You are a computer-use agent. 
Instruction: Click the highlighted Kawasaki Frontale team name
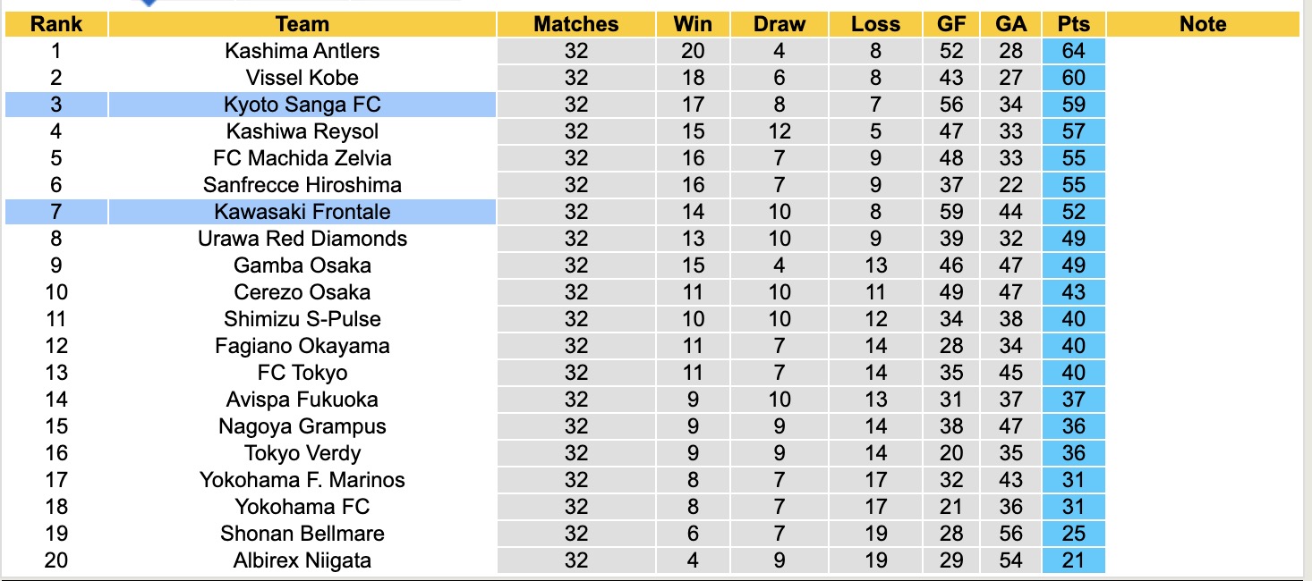point(302,212)
